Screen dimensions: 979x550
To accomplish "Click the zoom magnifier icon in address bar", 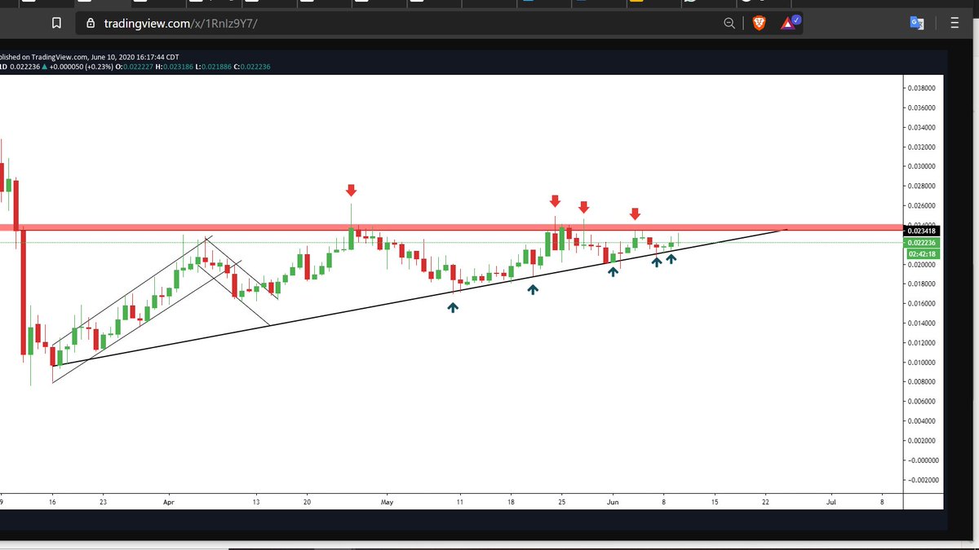I will 730,24.
